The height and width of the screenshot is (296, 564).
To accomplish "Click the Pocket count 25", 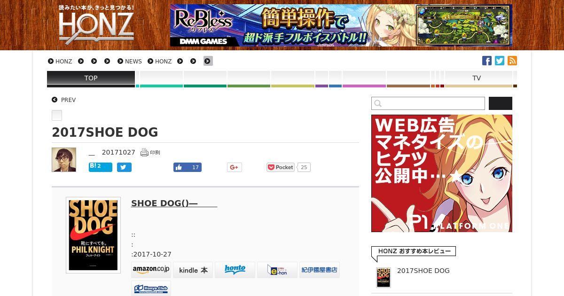I will click(304, 167).
